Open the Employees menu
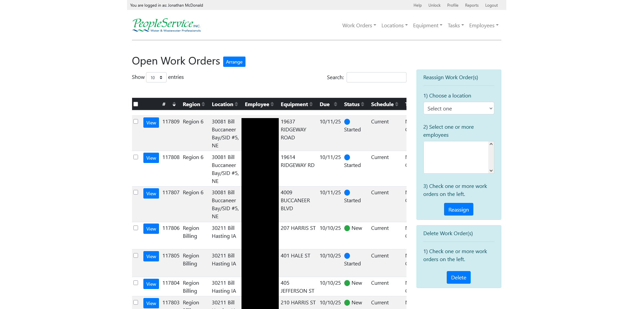This screenshot has height=309, width=633. (483, 26)
